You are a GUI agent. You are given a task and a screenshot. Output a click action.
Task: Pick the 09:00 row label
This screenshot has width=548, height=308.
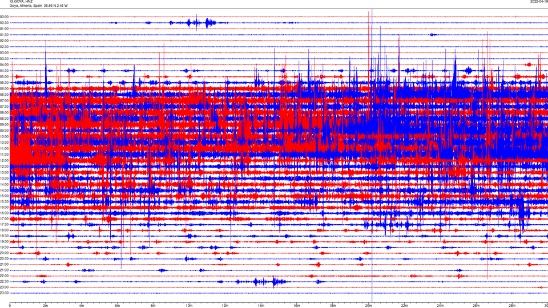click(4, 125)
